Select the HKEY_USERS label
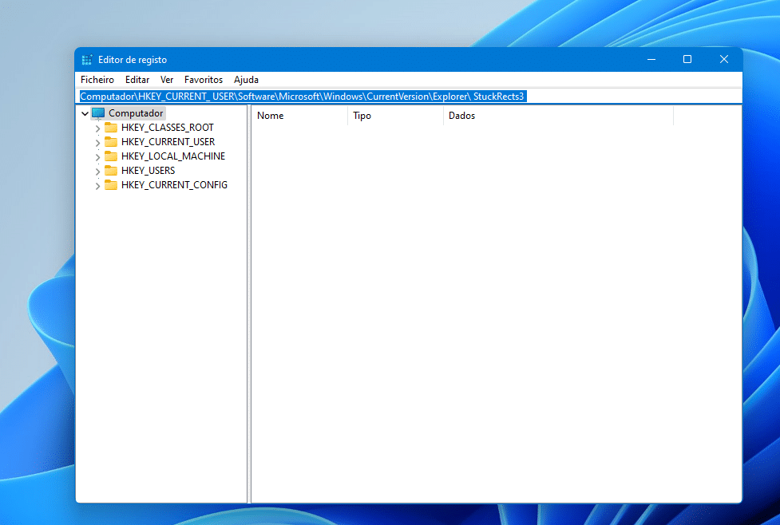Image resolution: width=780 pixels, height=525 pixels. tap(148, 171)
